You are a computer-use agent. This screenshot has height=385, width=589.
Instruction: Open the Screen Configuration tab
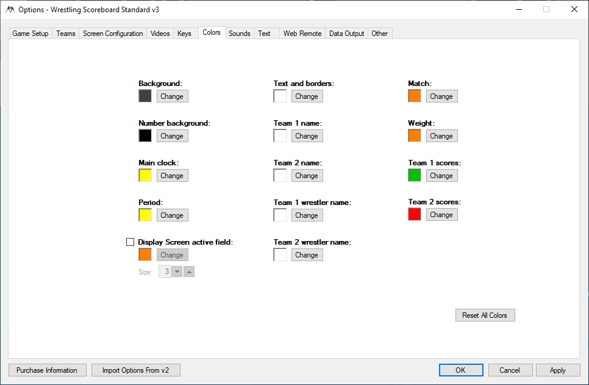click(x=113, y=34)
